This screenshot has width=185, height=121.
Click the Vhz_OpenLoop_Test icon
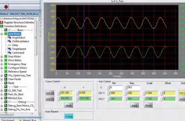coord(6,75)
